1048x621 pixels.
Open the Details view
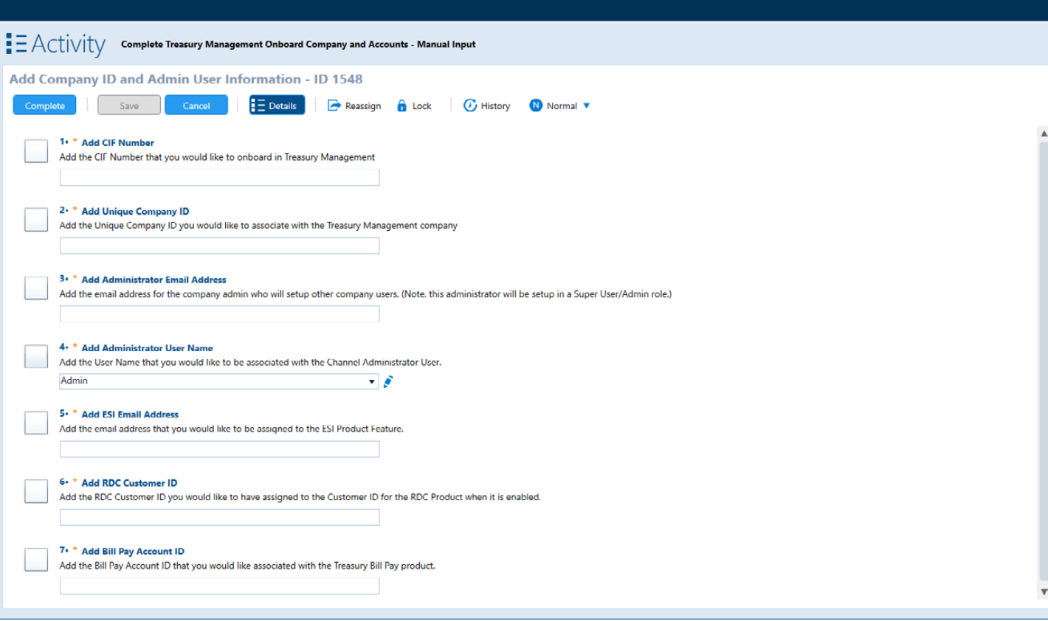pyautogui.click(x=277, y=105)
